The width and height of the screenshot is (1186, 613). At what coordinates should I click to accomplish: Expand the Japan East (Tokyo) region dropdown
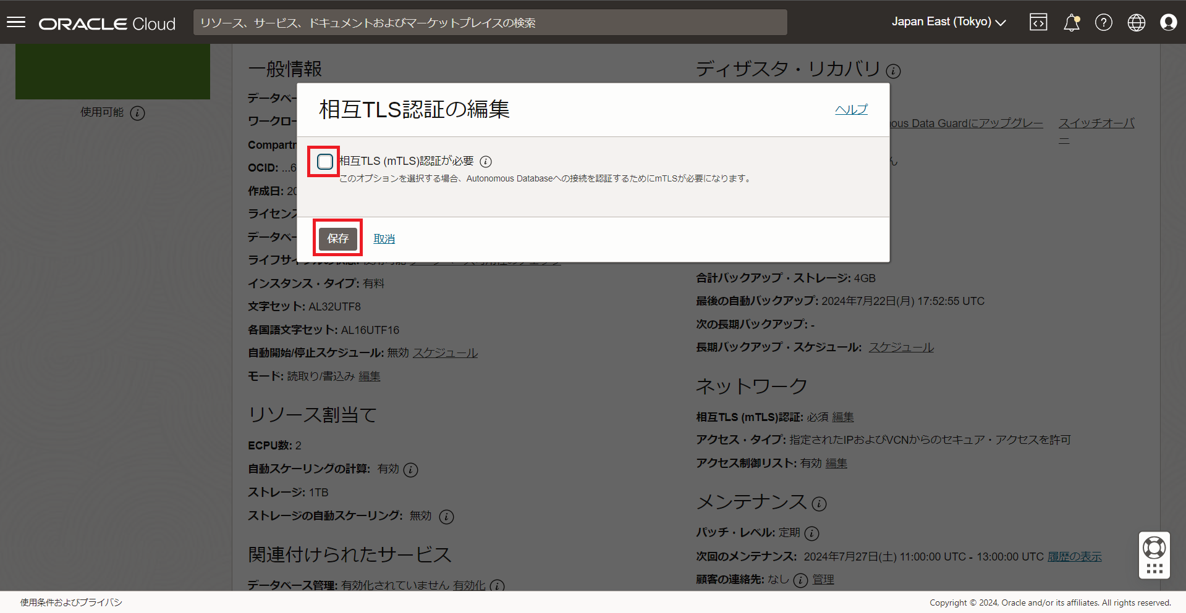pyautogui.click(x=948, y=22)
